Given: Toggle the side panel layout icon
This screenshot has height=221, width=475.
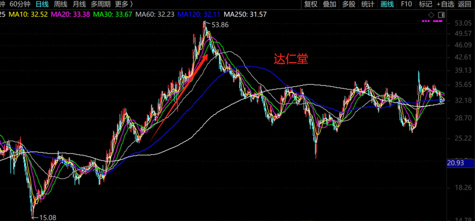Looking at the screenshot, I should [441, 15].
